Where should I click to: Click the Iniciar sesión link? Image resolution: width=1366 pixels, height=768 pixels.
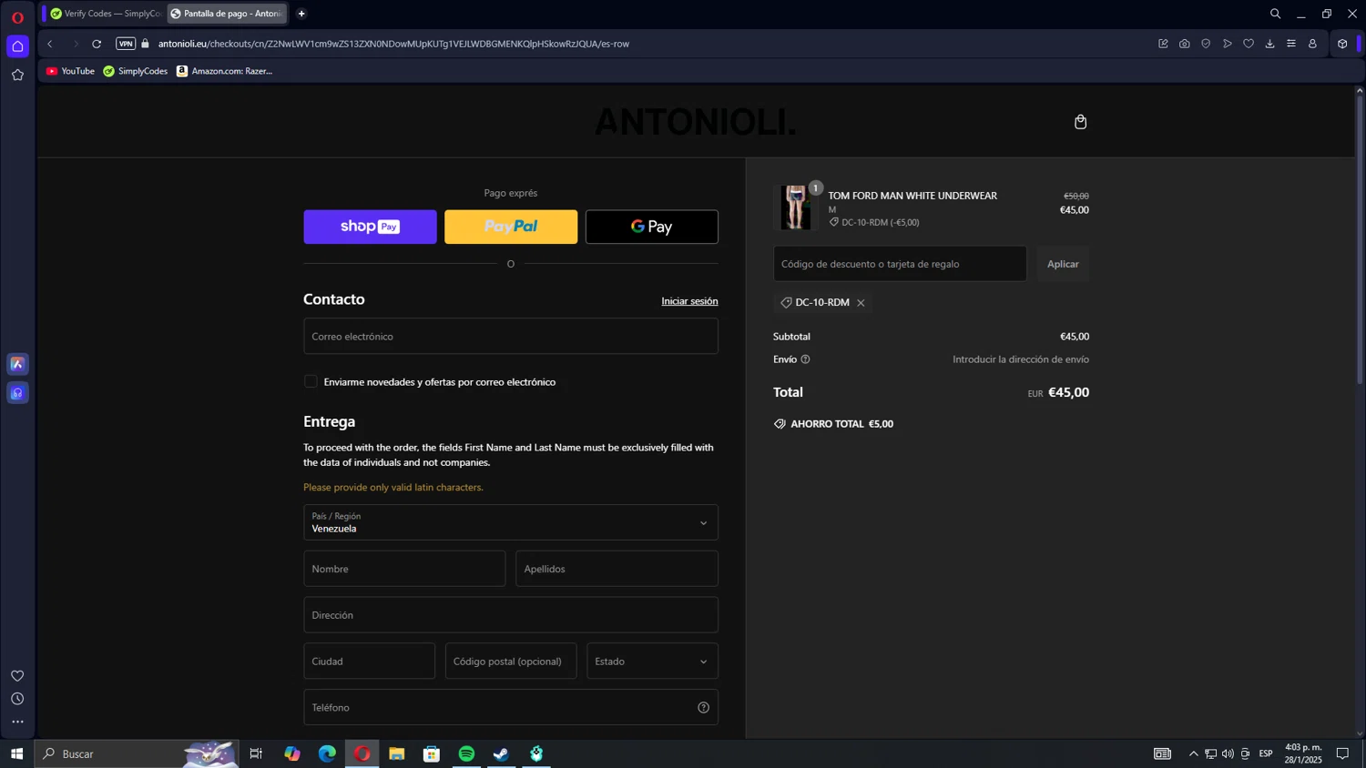click(689, 301)
